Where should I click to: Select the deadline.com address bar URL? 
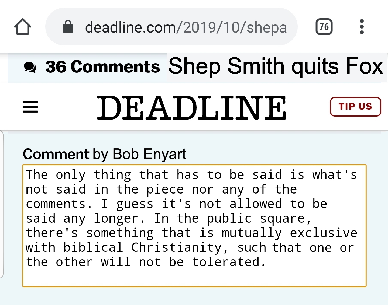point(186,27)
